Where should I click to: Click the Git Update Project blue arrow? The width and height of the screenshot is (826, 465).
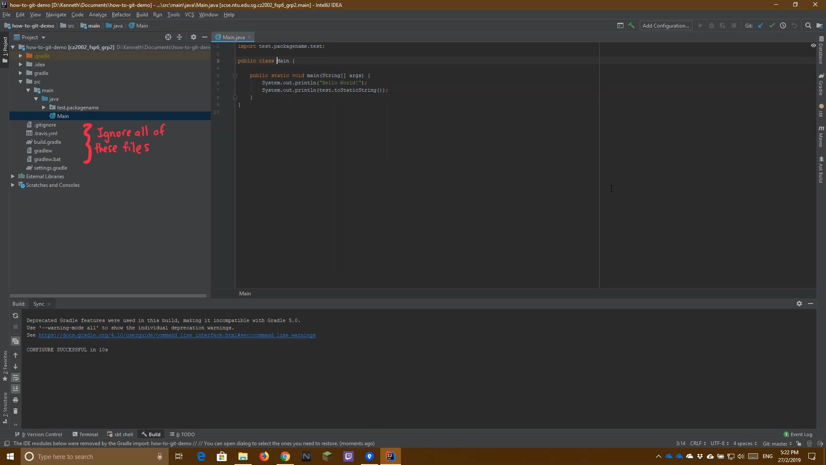[x=761, y=25]
